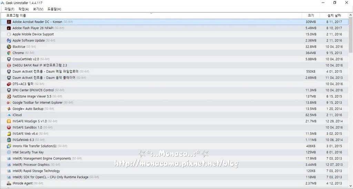Screen dimensions: 353x189
Task: Click the Intel SDK for OpenCL icon
Action: 9,177
